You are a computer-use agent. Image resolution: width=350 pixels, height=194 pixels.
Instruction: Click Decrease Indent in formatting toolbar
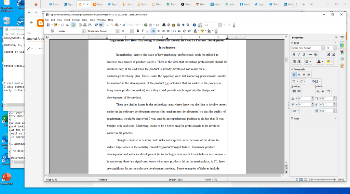coord(184,31)
